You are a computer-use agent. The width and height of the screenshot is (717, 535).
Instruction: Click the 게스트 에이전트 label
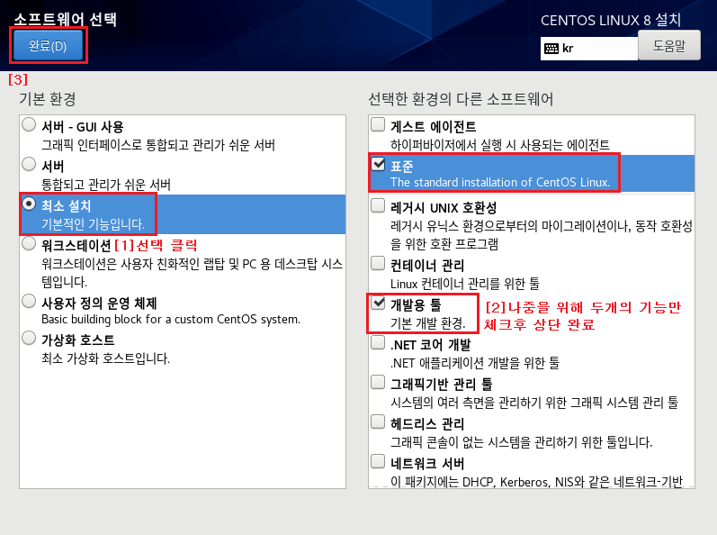433,126
